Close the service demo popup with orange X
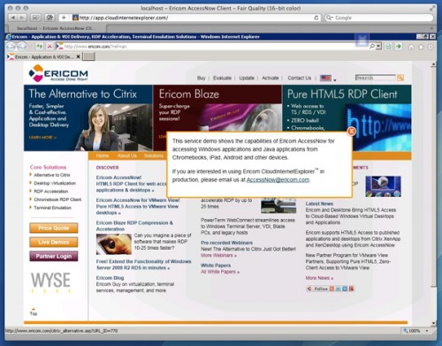 point(351,132)
